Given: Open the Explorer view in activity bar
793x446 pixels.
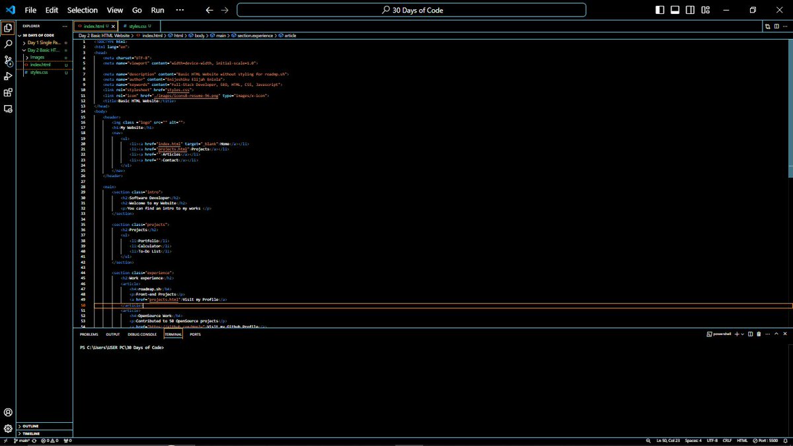Looking at the screenshot, I should coord(8,28).
